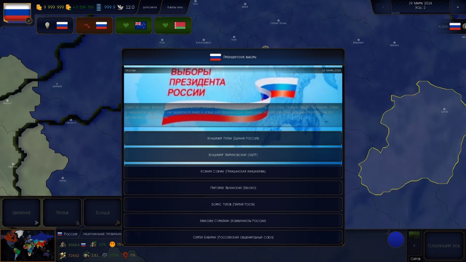
Task: Click the plus button to increase game speed
Action: coord(458,7)
